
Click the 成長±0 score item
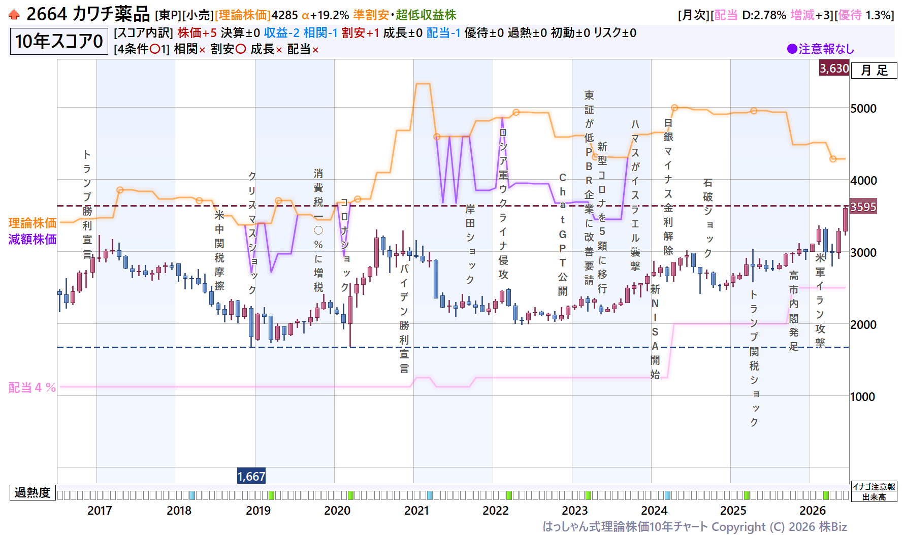pyautogui.click(x=403, y=33)
